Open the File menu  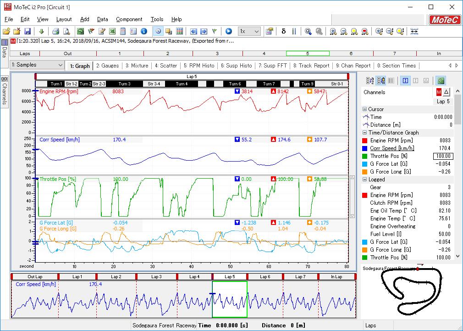click(9, 19)
